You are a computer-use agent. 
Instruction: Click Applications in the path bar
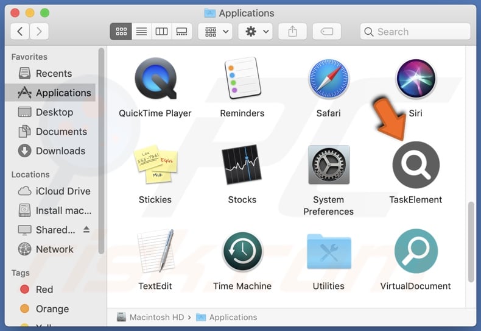point(226,317)
